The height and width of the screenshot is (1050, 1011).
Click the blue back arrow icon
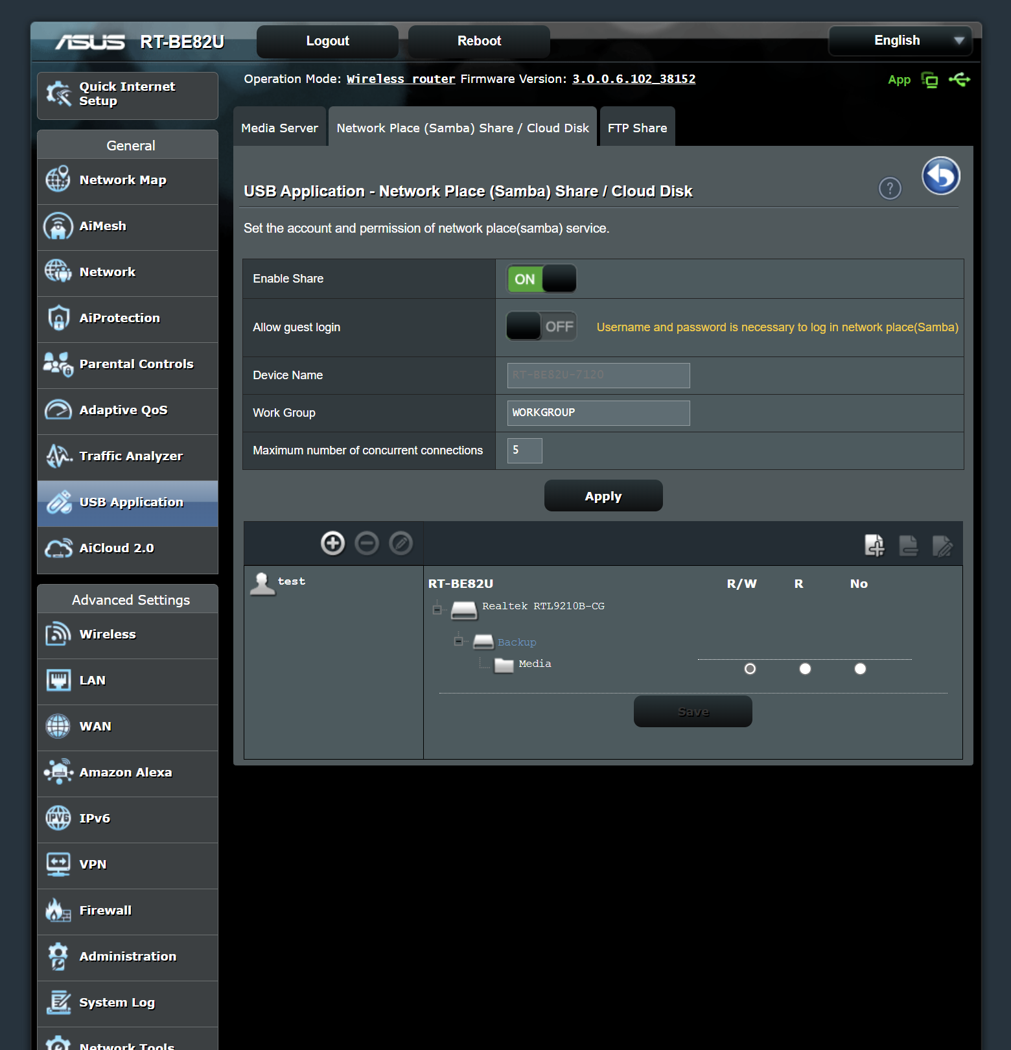point(941,176)
